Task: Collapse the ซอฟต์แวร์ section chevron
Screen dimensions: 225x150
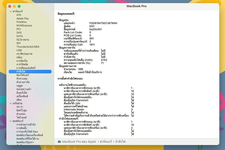Action: 10,121
